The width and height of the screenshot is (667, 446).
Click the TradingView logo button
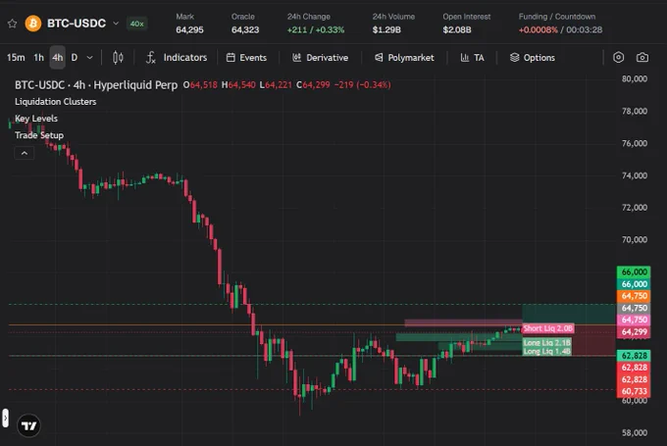tap(28, 425)
